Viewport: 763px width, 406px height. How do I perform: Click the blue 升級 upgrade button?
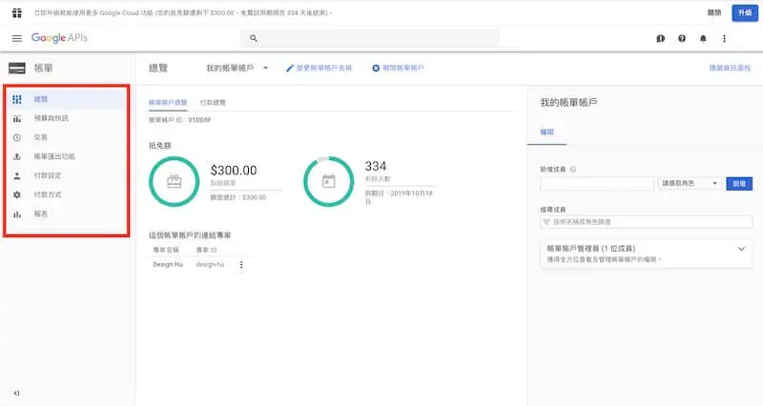point(745,13)
